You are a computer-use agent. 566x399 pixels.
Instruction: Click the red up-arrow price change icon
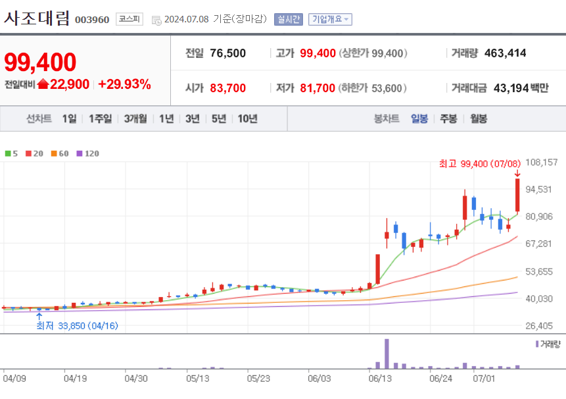click(x=43, y=84)
